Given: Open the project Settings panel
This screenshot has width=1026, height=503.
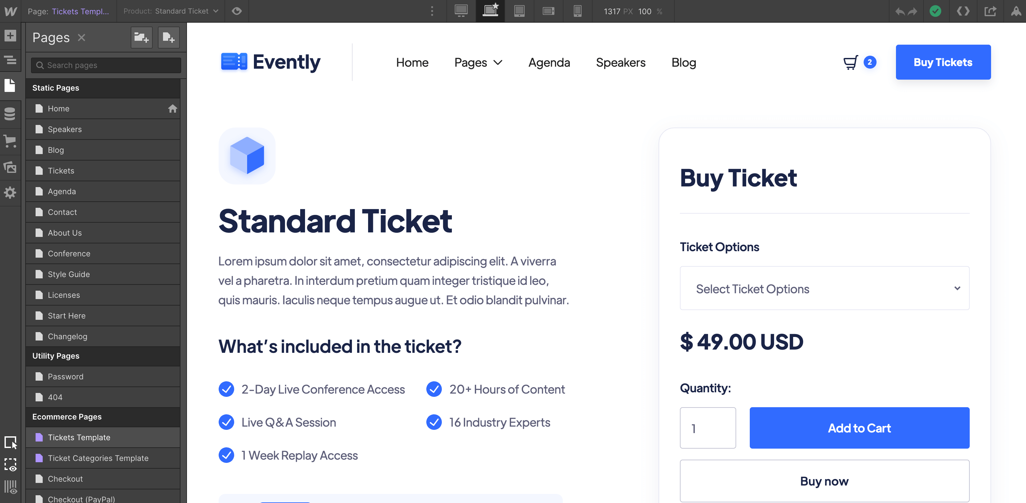Looking at the screenshot, I should click(x=11, y=193).
